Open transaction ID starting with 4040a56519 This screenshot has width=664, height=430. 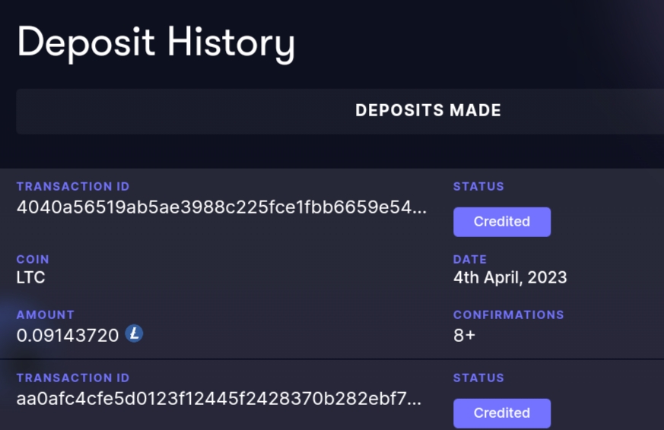tap(221, 207)
